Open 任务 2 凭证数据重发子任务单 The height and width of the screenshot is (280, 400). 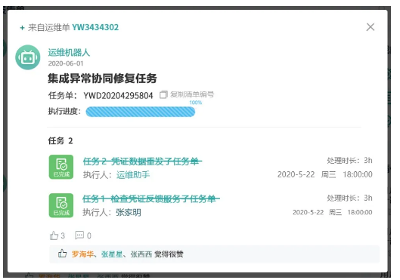tap(142, 161)
